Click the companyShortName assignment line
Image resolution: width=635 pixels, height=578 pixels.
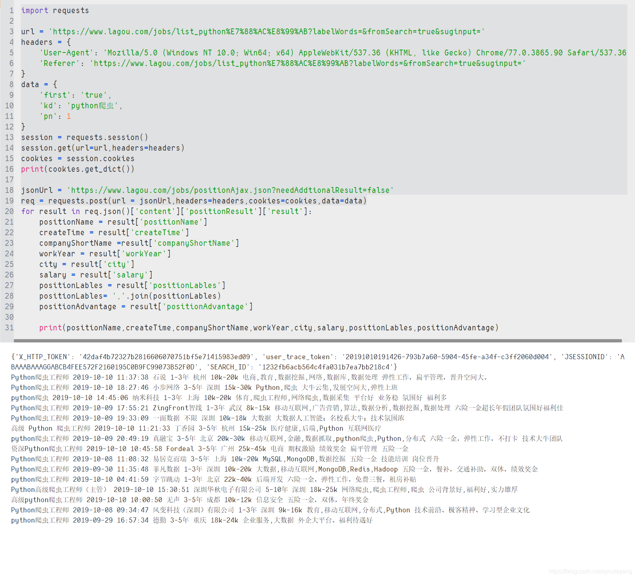(x=139, y=243)
